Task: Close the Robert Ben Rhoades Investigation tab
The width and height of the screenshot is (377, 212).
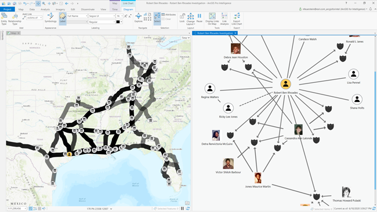Action: coord(235,33)
